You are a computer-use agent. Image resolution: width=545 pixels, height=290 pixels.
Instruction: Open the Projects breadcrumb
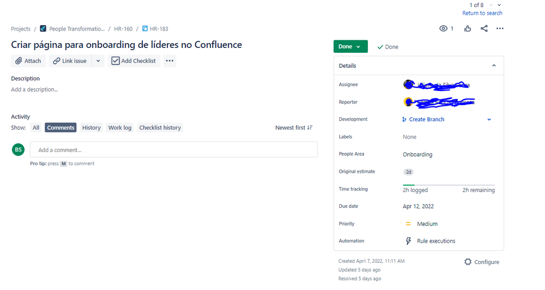(21, 29)
